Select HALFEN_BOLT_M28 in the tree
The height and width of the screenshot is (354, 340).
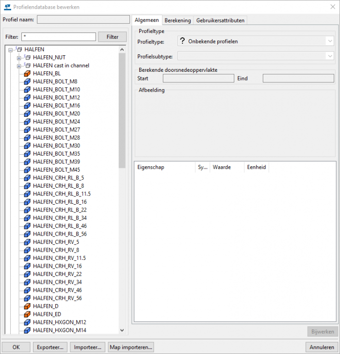pyautogui.click(x=56, y=138)
